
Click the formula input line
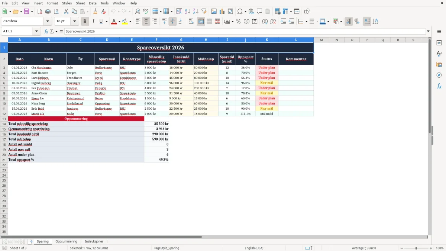click(245, 31)
